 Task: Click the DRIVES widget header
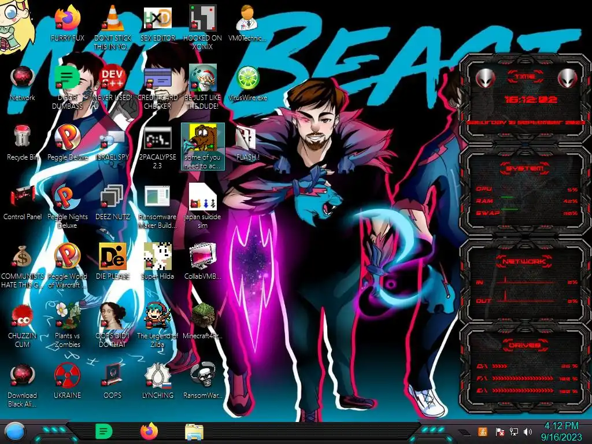click(x=525, y=345)
